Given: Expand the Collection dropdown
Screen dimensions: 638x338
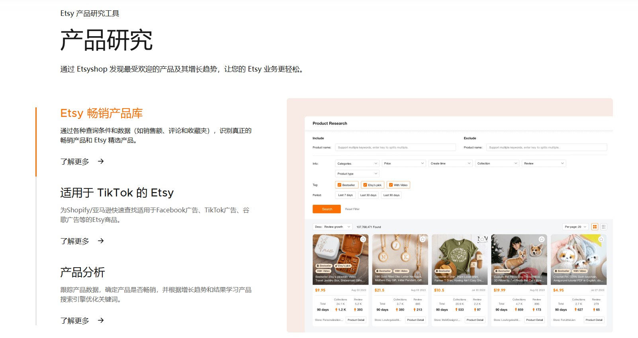Looking at the screenshot, I should (497, 163).
